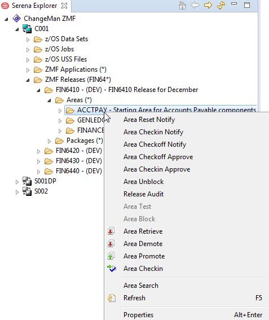Click the Areas folder icon
The width and height of the screenshot is (269, 320).
pyautogui.click(x=59, y=100)
